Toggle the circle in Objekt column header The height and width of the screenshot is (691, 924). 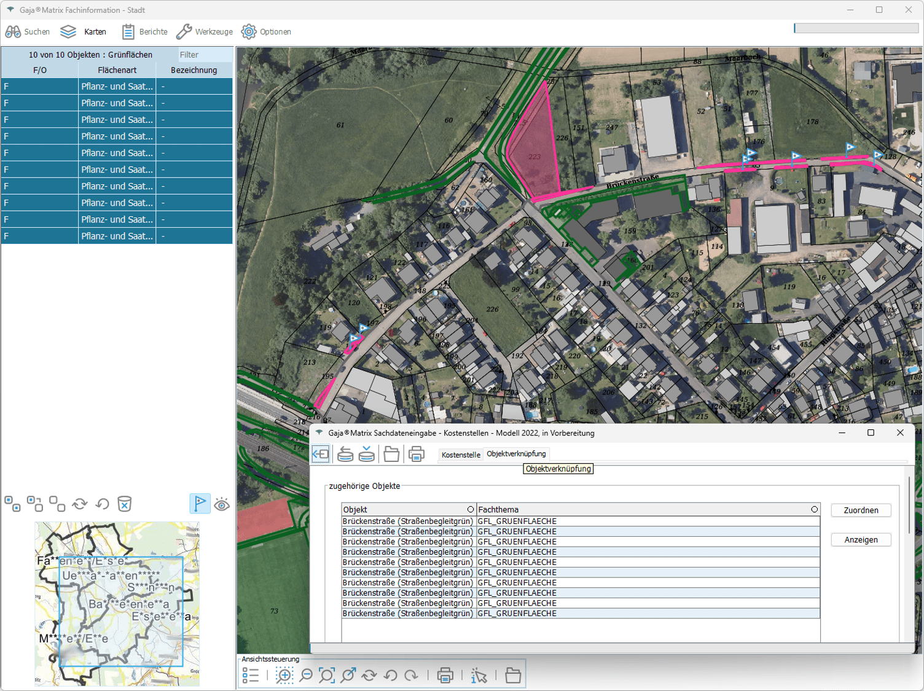(x=471, y=509)
